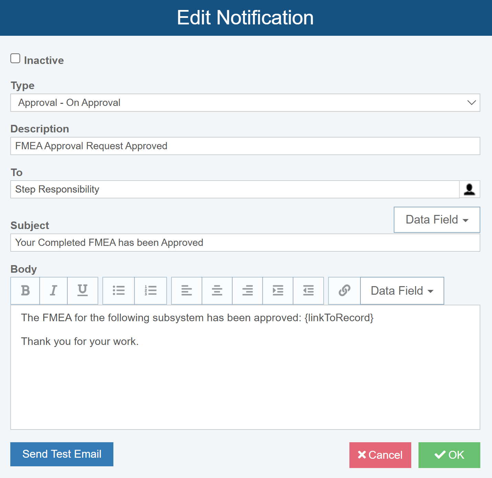
Task: Insert a numbered list
Action: click(150, 291)
